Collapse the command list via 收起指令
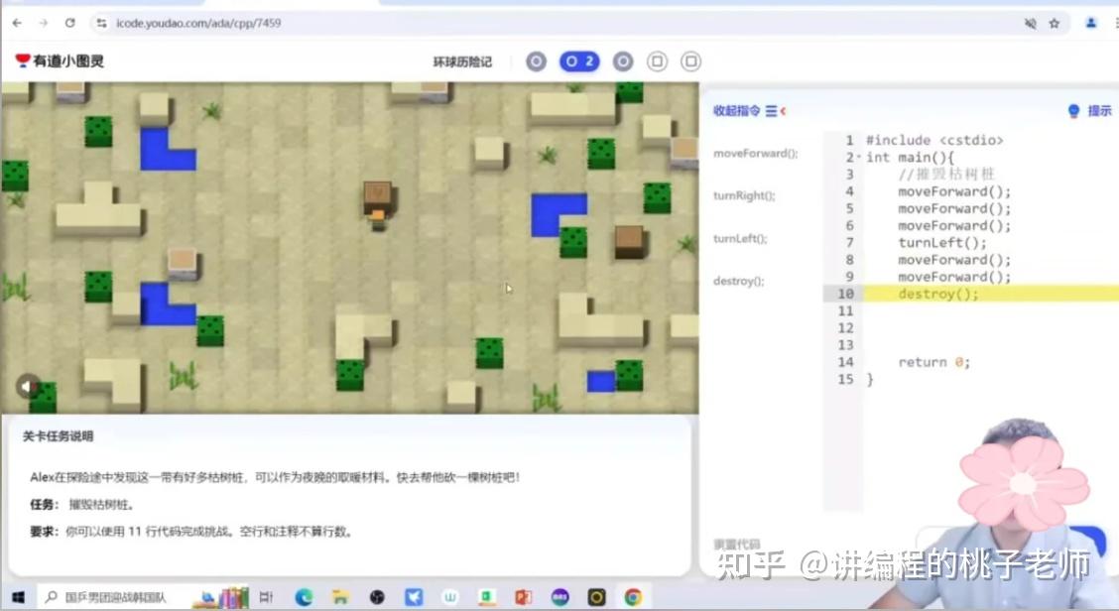The width and height of the screenshot is (1119, 611). tap(749, 111)
